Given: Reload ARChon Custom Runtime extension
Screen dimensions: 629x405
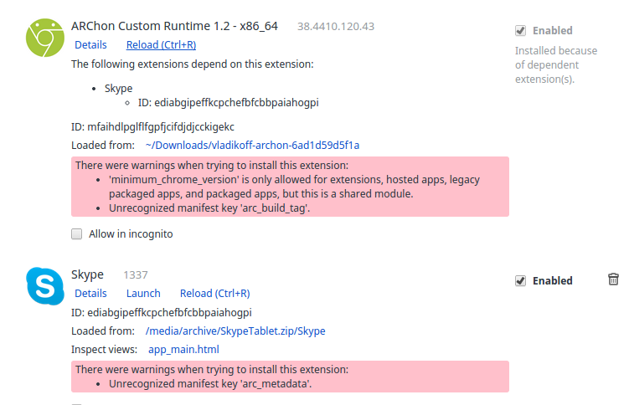Looking at the screenshot, I should click(x=162, y=45).
